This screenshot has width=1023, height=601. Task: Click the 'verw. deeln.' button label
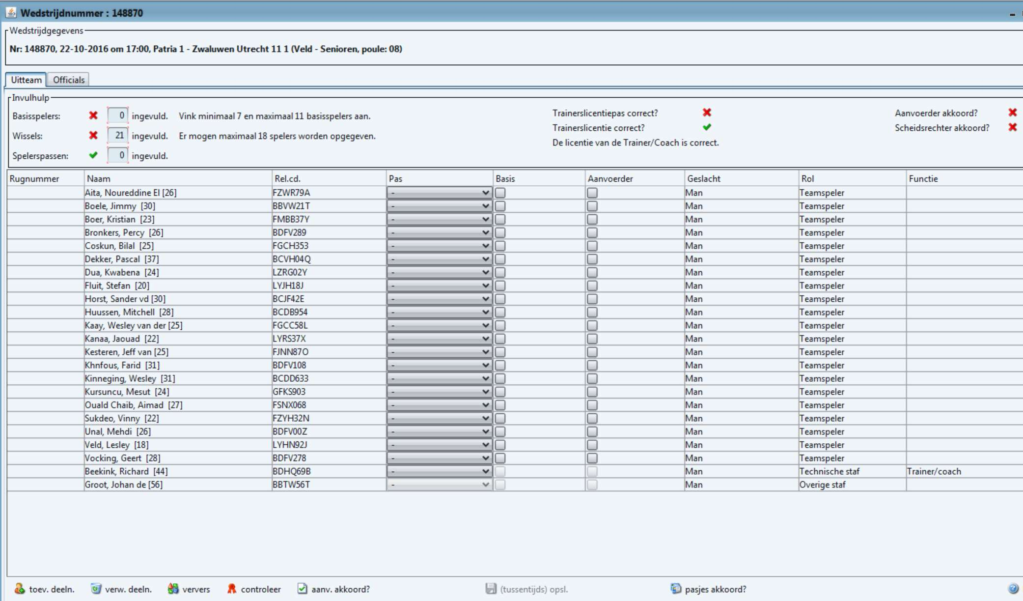click(128, 589)
